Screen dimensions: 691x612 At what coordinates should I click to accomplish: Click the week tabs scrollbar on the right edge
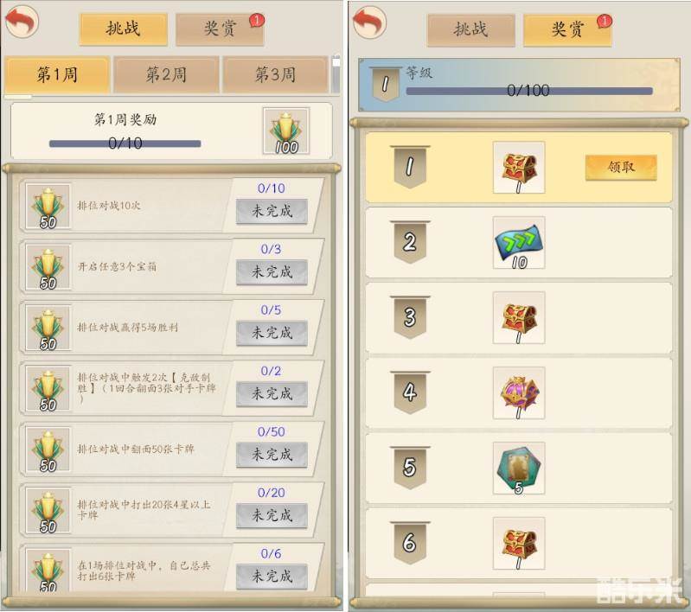(x=336, y=74)
